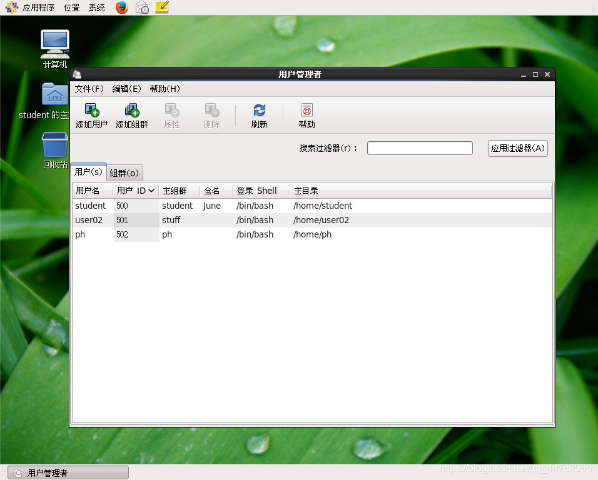The width and height of the screenshot is (598, 480).
Task: Click the 删除 toolbar icon
Action: coord(211,115)
